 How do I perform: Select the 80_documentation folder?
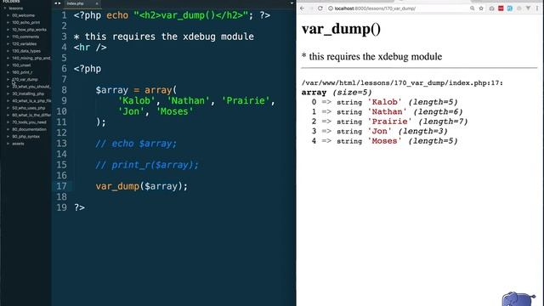coord(29,129)
